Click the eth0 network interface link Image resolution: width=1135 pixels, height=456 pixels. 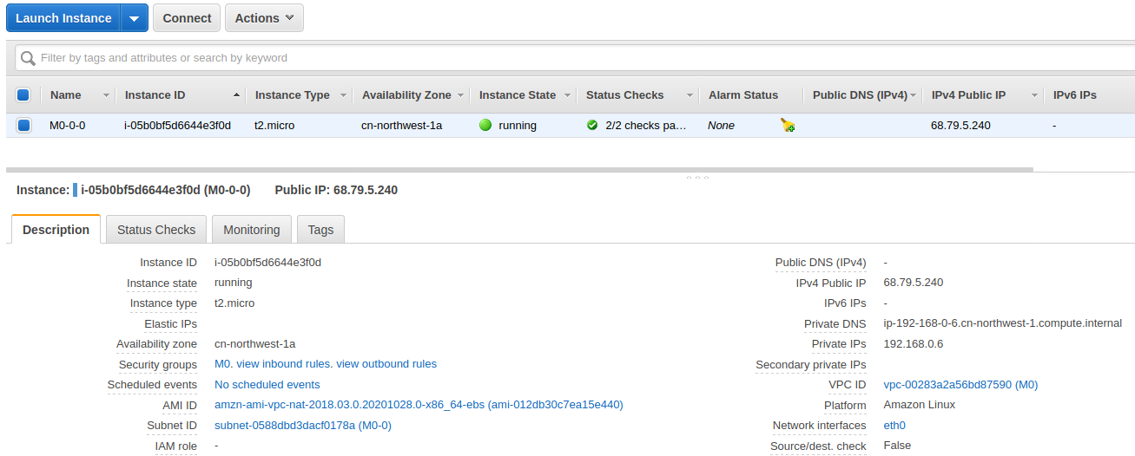894,426
